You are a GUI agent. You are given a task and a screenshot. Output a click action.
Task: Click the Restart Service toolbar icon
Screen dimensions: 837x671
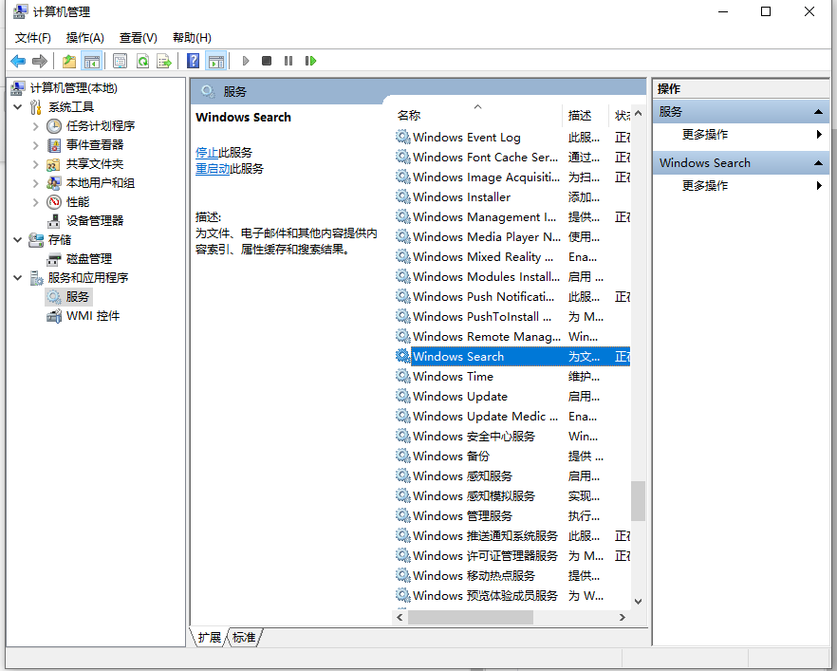[x=310, y=61]
